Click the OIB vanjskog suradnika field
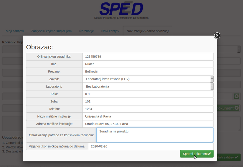Viewport: 243px width, 167px height. [148, 57]
